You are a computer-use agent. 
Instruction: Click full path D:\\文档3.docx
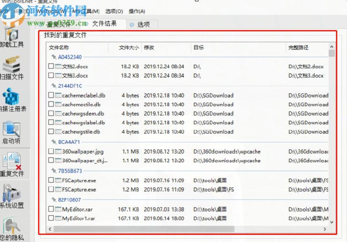pos(306,76)
